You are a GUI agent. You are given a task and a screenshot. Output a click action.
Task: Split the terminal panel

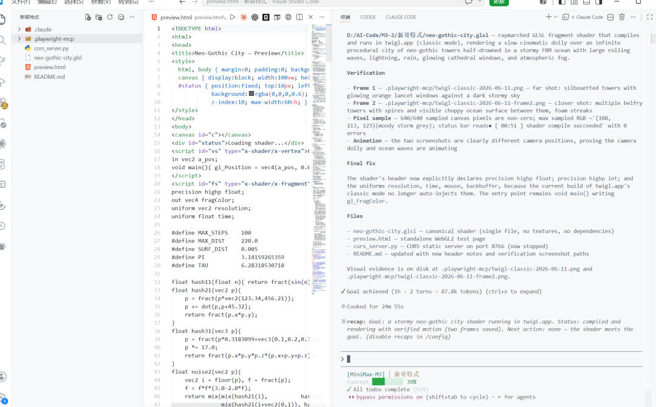pos(610,17)
